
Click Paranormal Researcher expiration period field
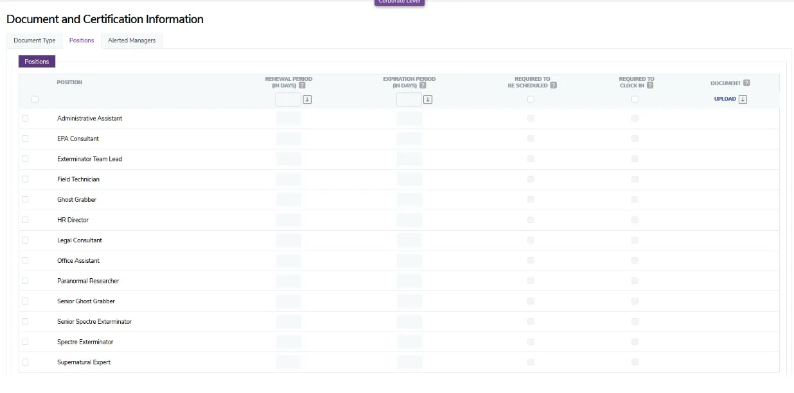click(409, 281)
